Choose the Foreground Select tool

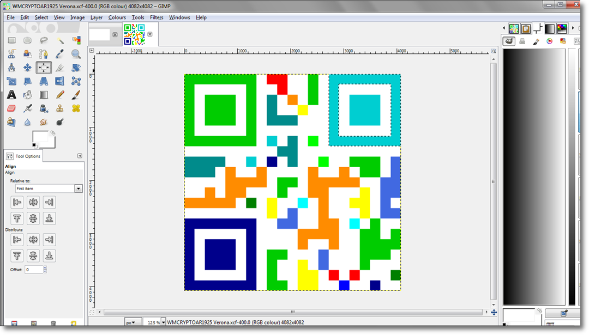point(27,54)
